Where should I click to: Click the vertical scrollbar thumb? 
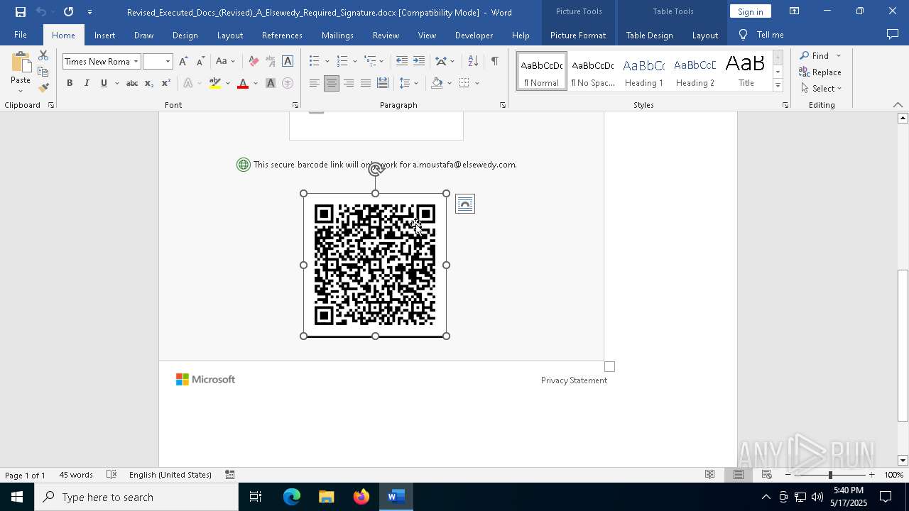click(x=903, y=345)
